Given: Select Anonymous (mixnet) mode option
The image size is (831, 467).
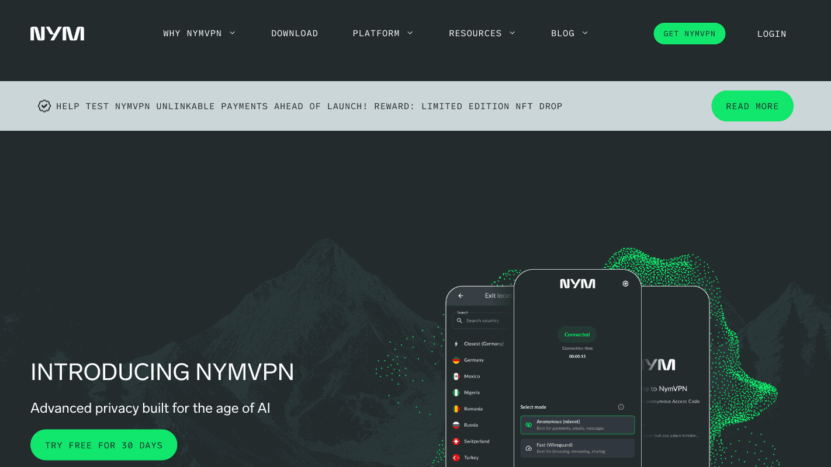Looking at the screenshot, I should click(x=577, y=425).
